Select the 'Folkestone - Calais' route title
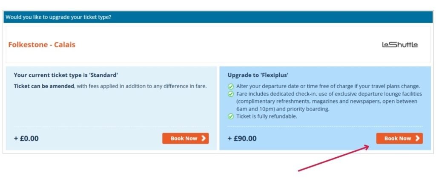 [42, 44]
